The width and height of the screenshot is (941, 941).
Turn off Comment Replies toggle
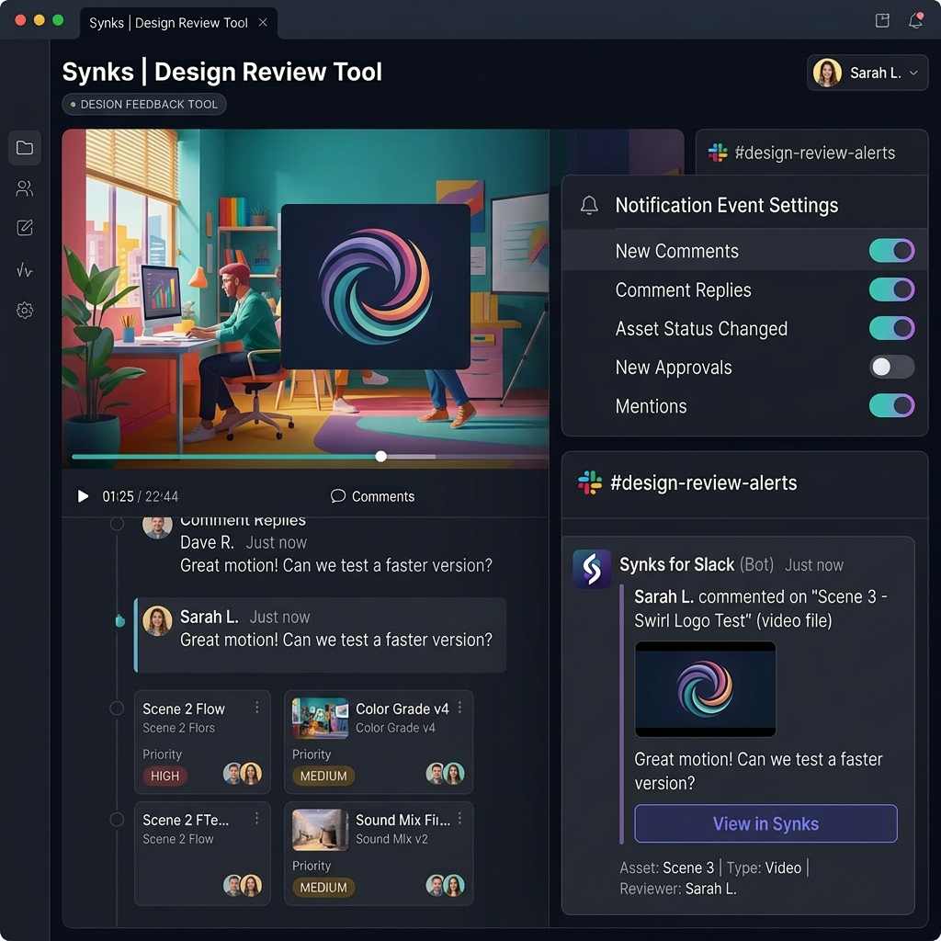(891, 289)
